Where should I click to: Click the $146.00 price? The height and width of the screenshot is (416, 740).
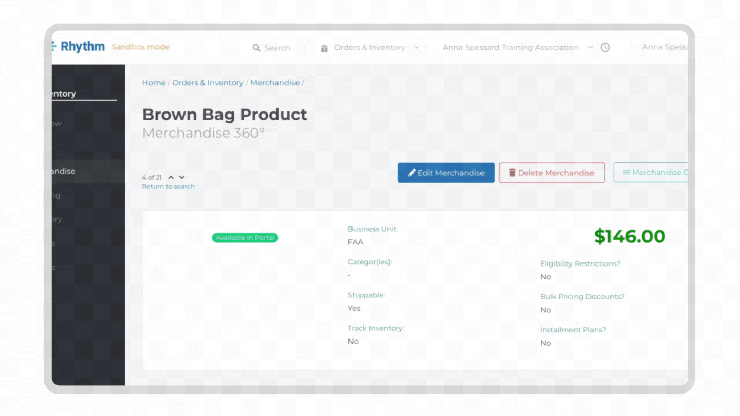point(630,236)
